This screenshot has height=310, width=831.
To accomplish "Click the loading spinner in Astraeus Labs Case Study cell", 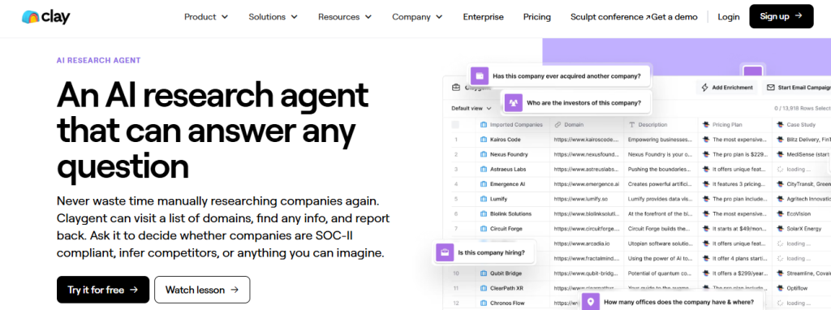I will [780, 170].
